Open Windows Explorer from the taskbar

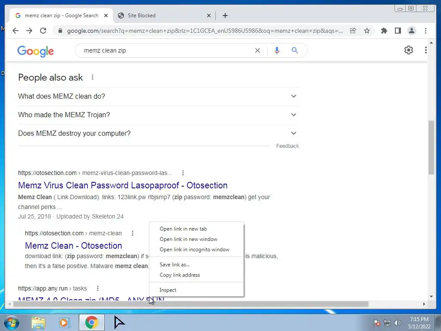coord(38,322)
